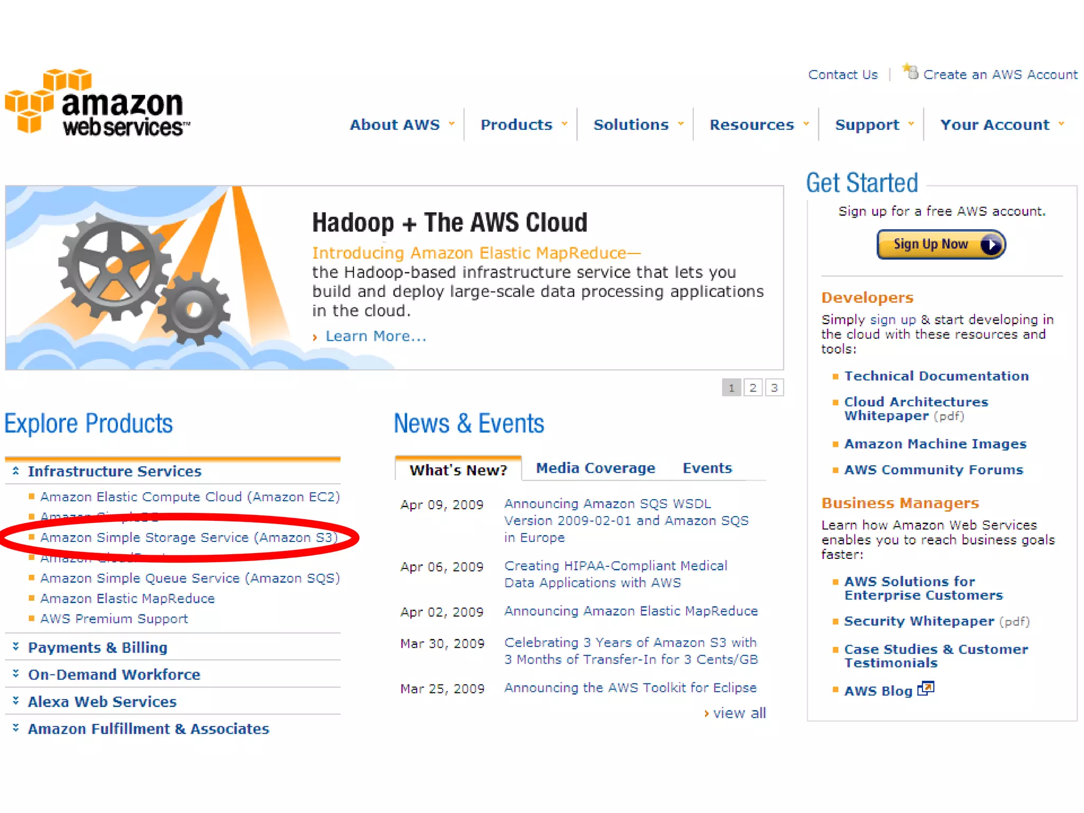Open Amazon Simple Storage Service (Amazon S3)

pyautogui.click(x=189, y=537)
